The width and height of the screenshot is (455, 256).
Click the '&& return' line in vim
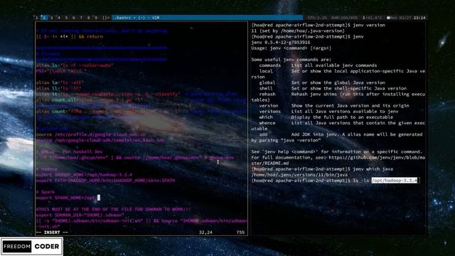[70, 36]
